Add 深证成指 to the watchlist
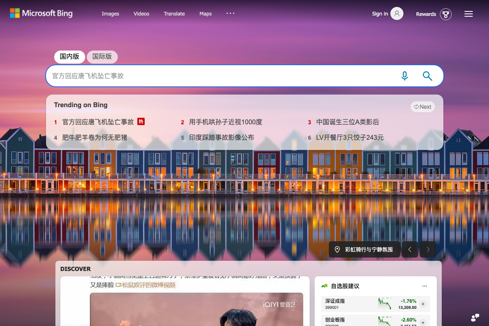 [x=423, y=304]
